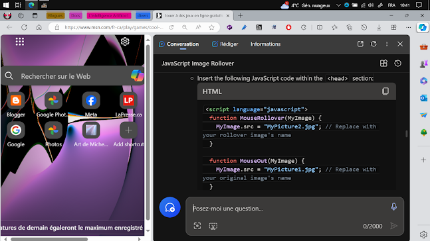The height and width of the screenshot is (241, 430).
Task: Click the Rechercher sur le Web box
Action: point(72,76)
